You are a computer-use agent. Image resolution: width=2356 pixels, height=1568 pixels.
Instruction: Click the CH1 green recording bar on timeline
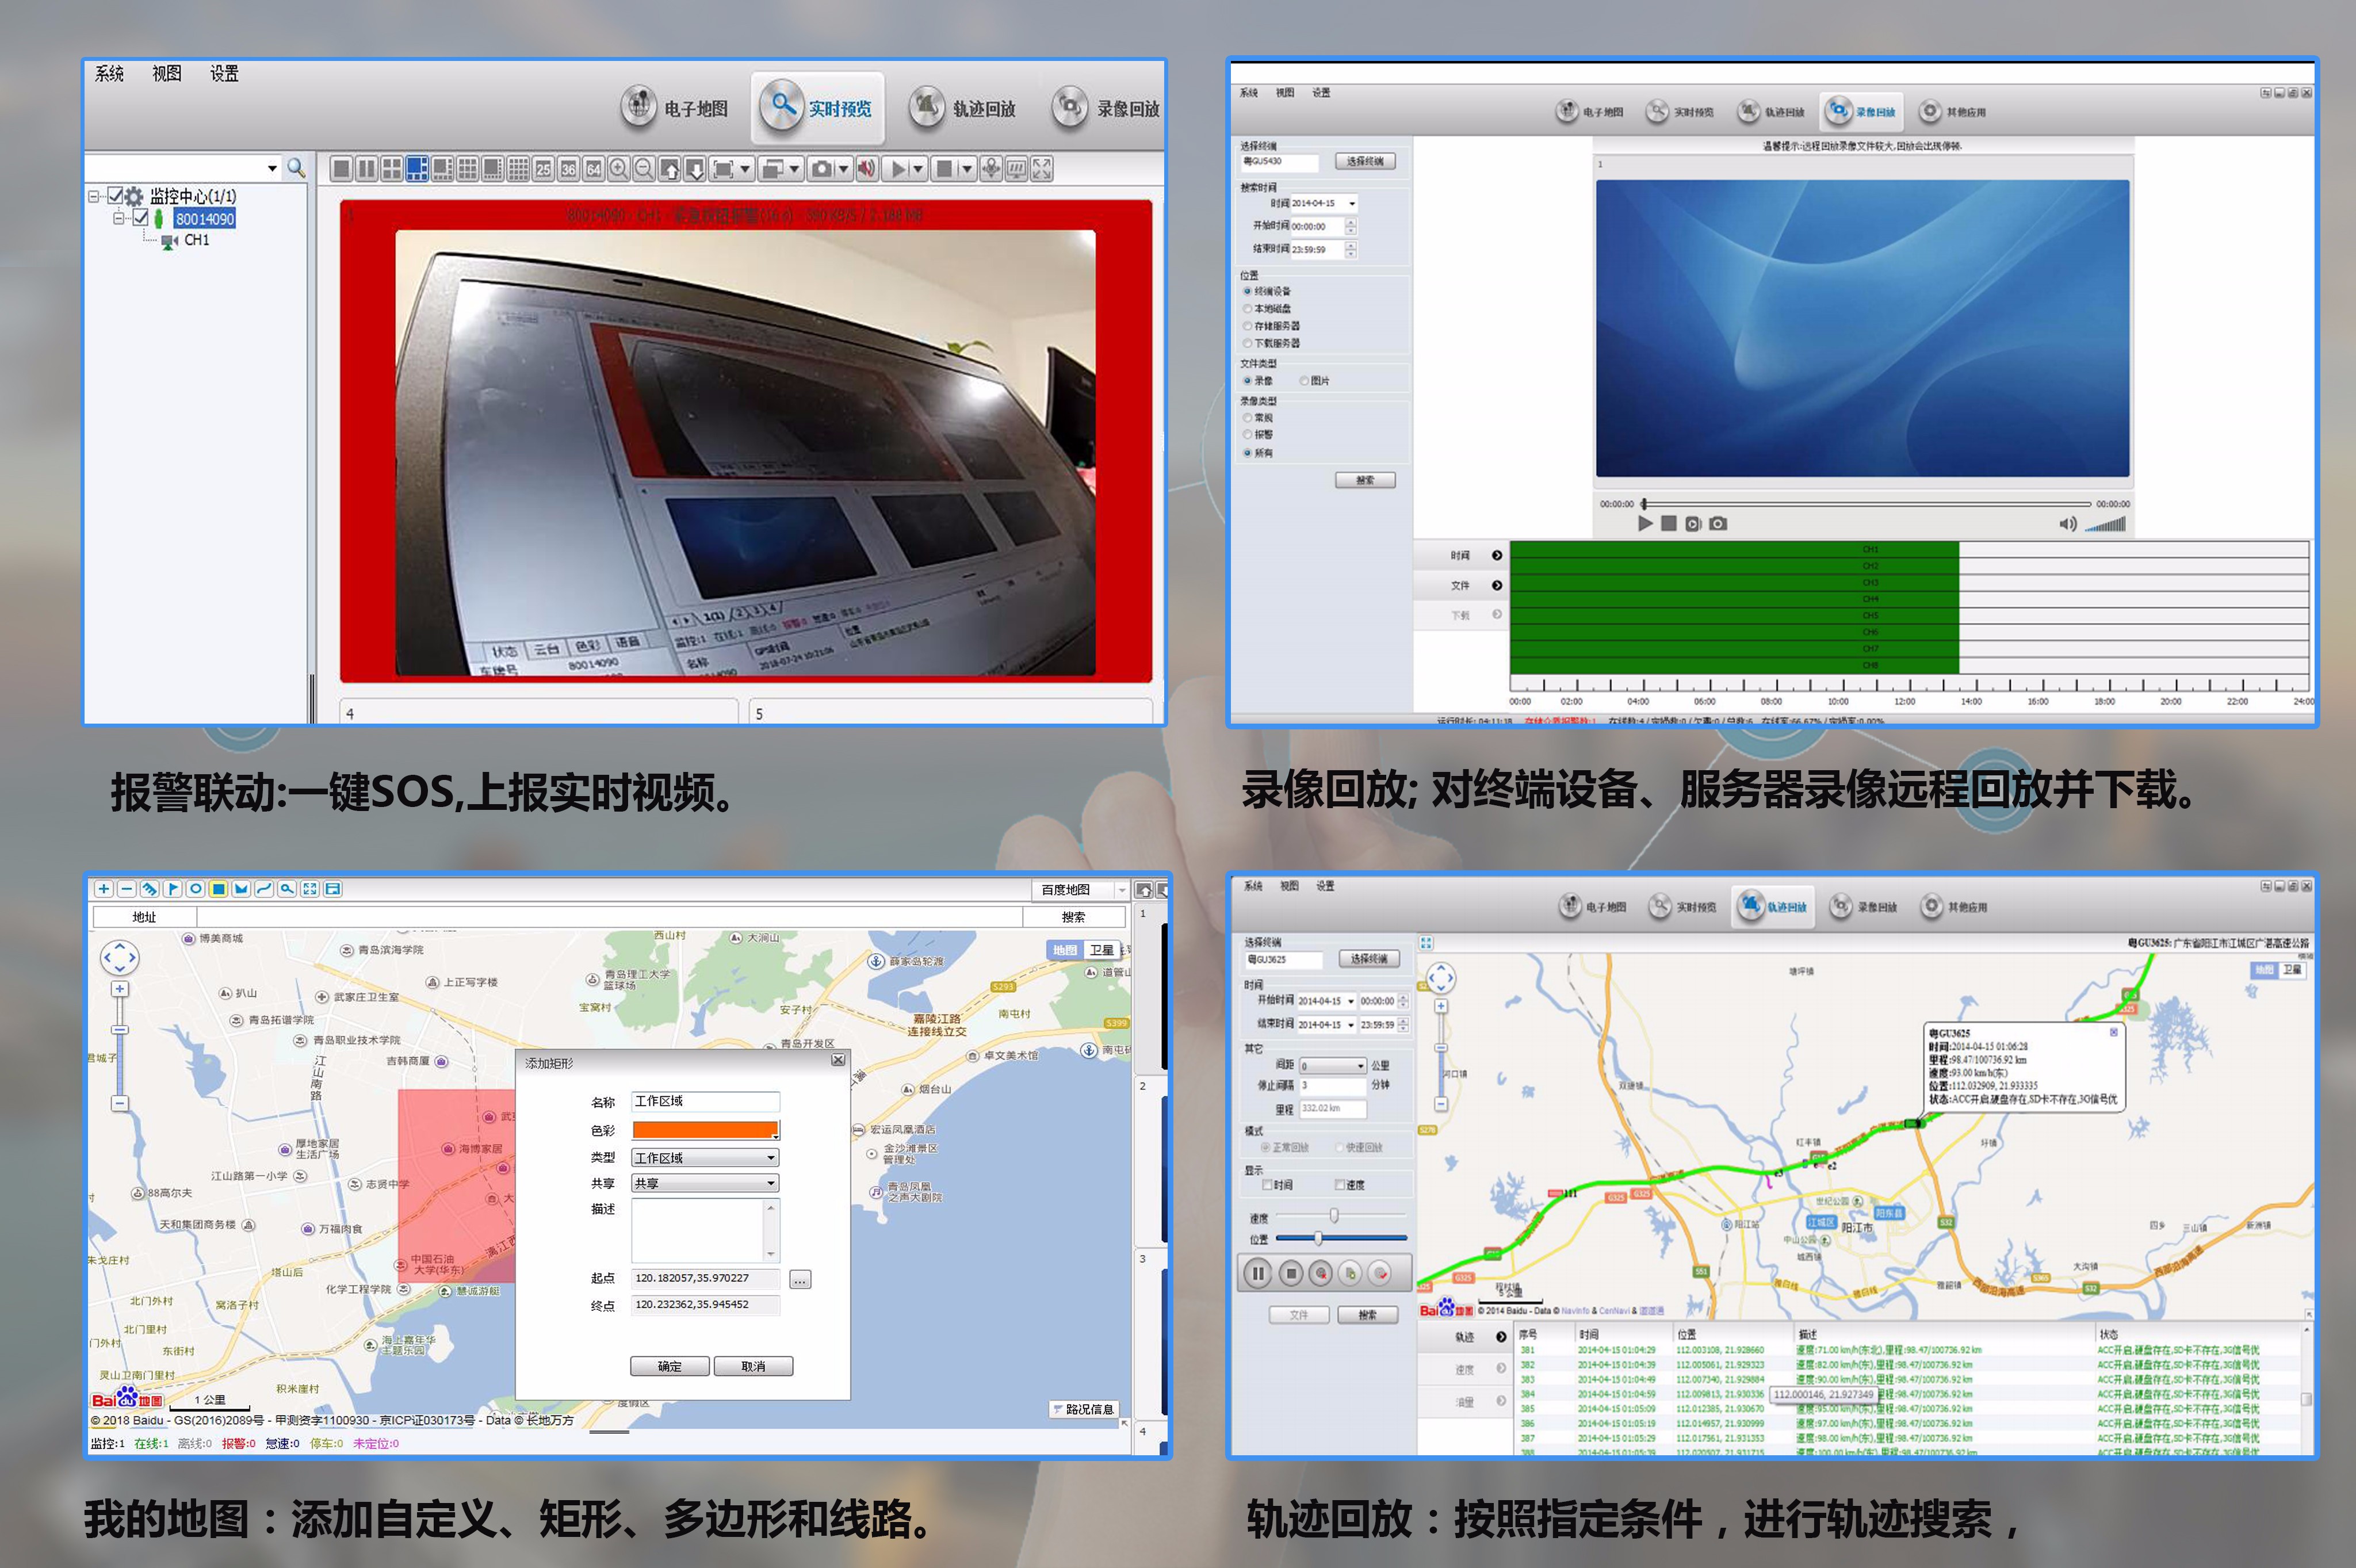tap(1734, 549)
